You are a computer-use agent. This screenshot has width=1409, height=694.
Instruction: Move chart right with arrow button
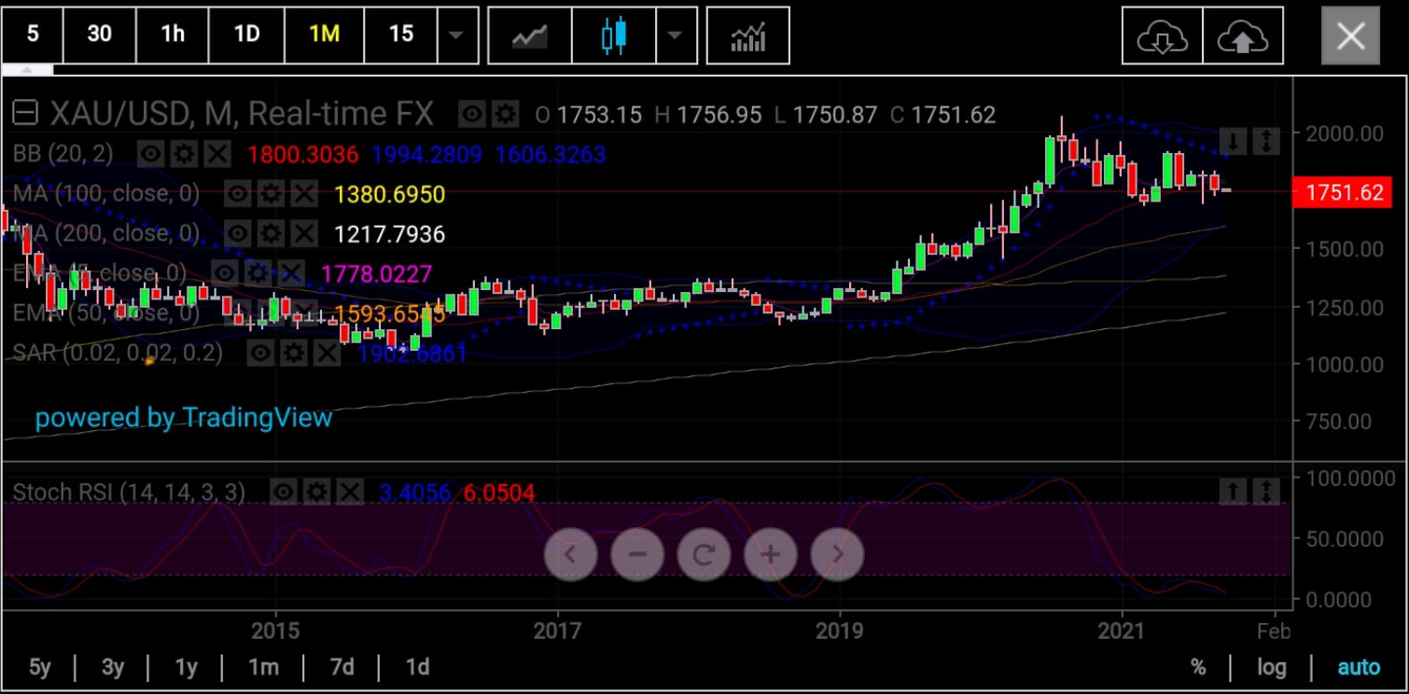pos(838,554)
